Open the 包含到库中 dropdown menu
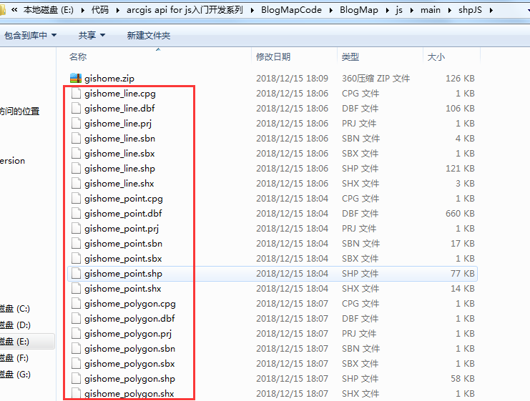The image size is (530, 401). [31, 35]
